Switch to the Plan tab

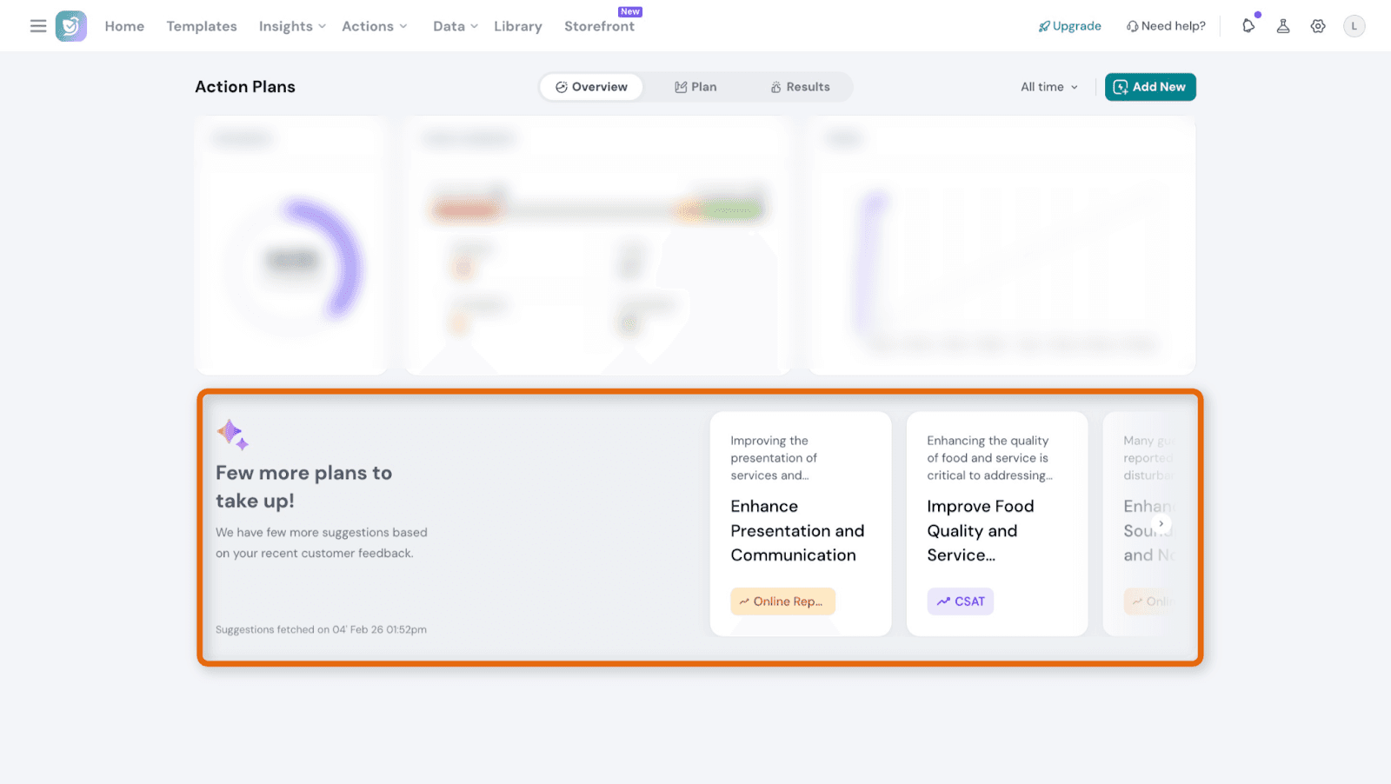pyautogui.click(x=695, y=87)
